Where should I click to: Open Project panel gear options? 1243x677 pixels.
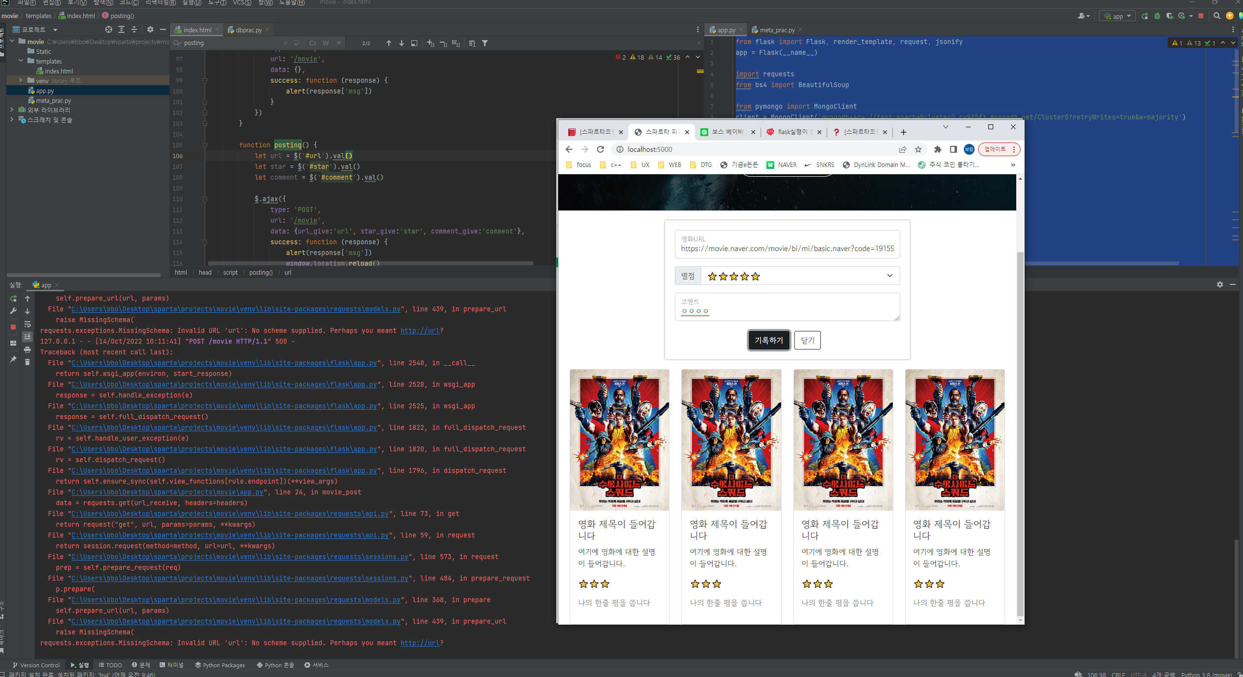coord(150,30)
